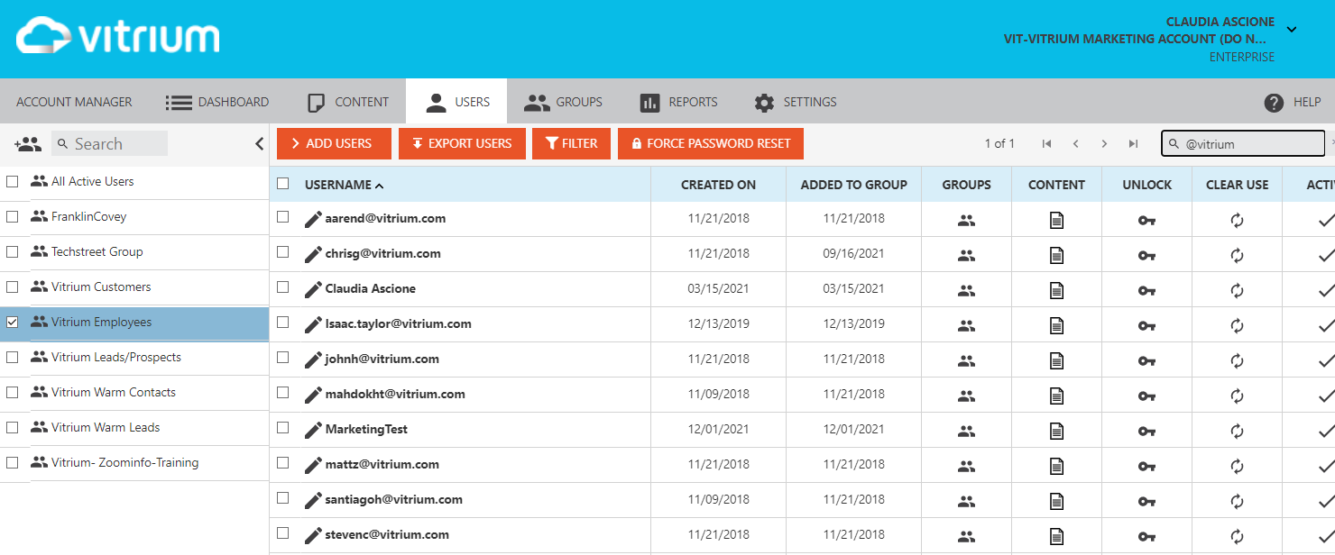1335x555 pixels.
Task: Click the Export Users button
Action: (462, 144)
